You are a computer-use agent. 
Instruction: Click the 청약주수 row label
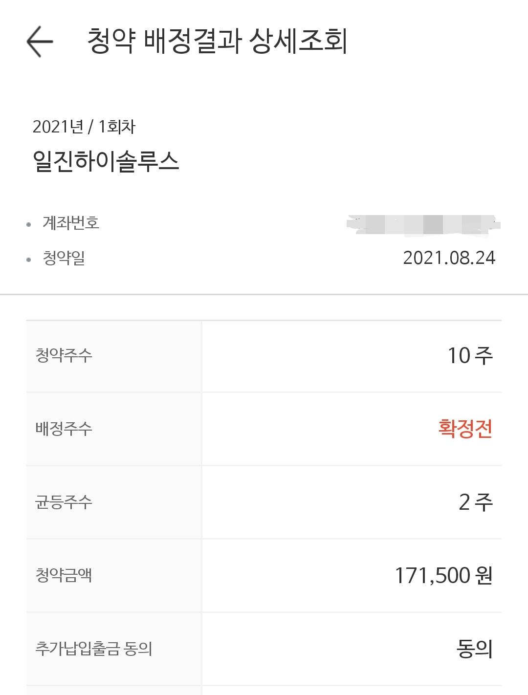[64, 355]
